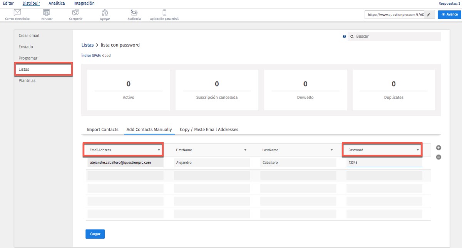
Task: Switch to the Import Contacts tab
Action: click(102, 130)
